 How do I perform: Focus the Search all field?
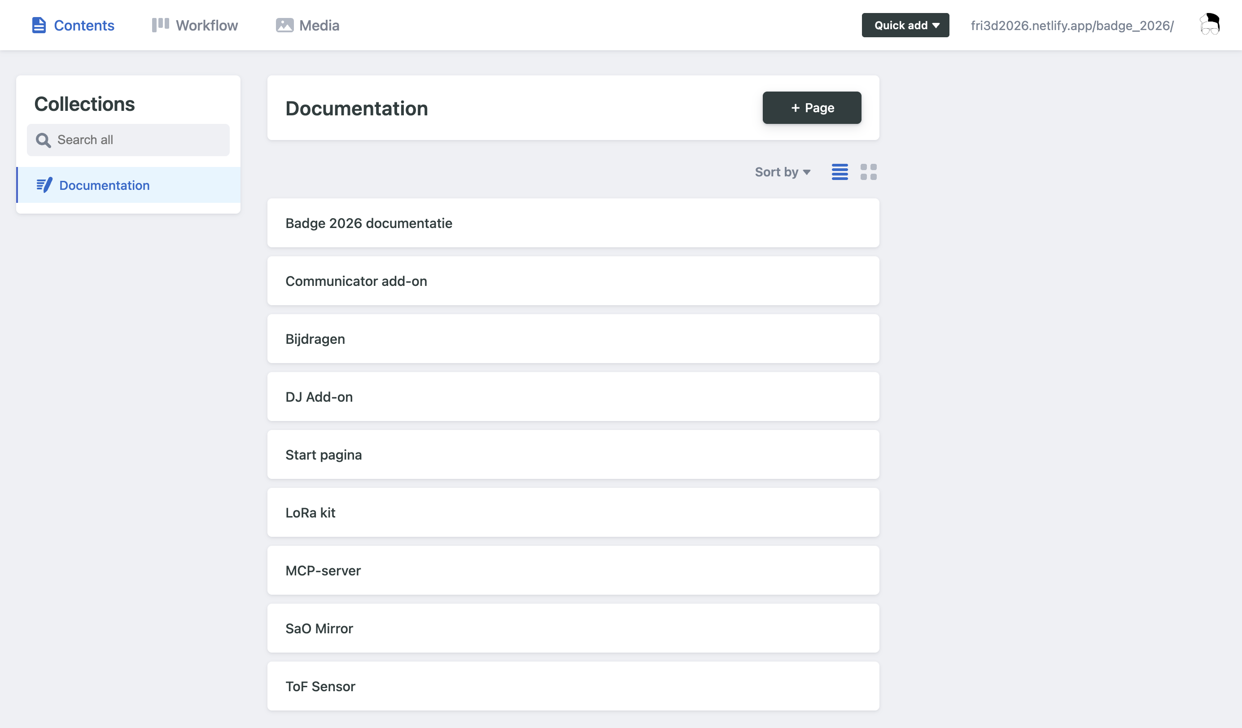tap(128, 140)
